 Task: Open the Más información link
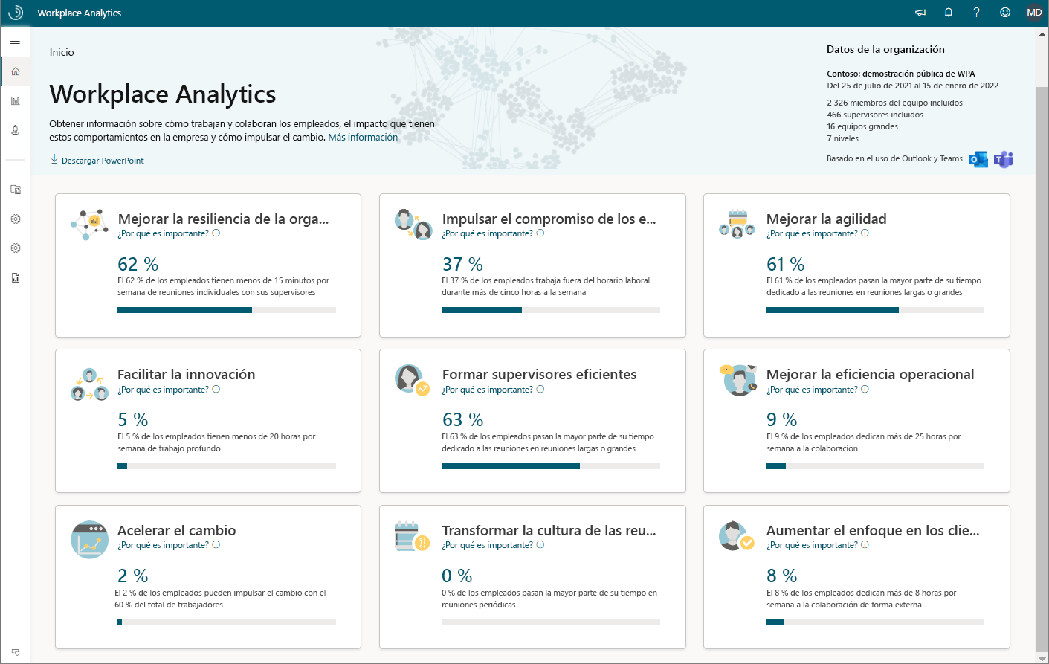click(x=363, y=138)
